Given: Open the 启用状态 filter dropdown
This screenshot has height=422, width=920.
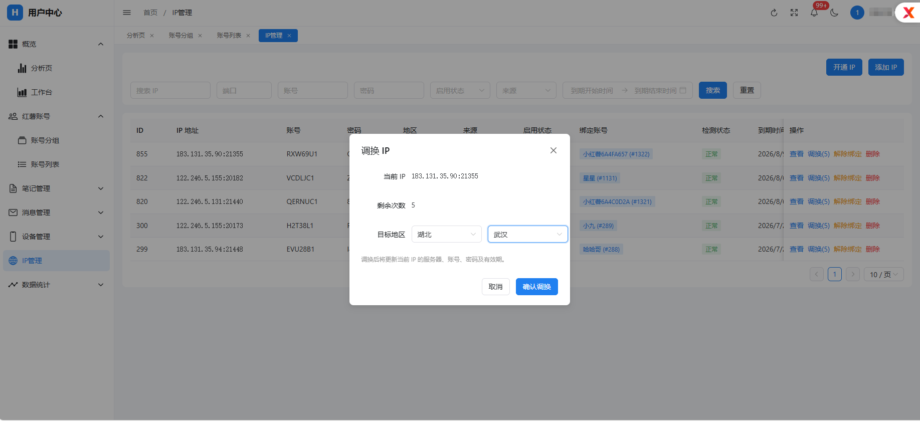Looking at the screenshot, I should pyautogui.click(x=460, y=90).
